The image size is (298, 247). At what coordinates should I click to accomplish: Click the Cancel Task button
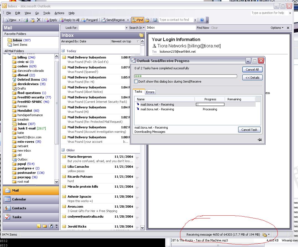[249, 129]
